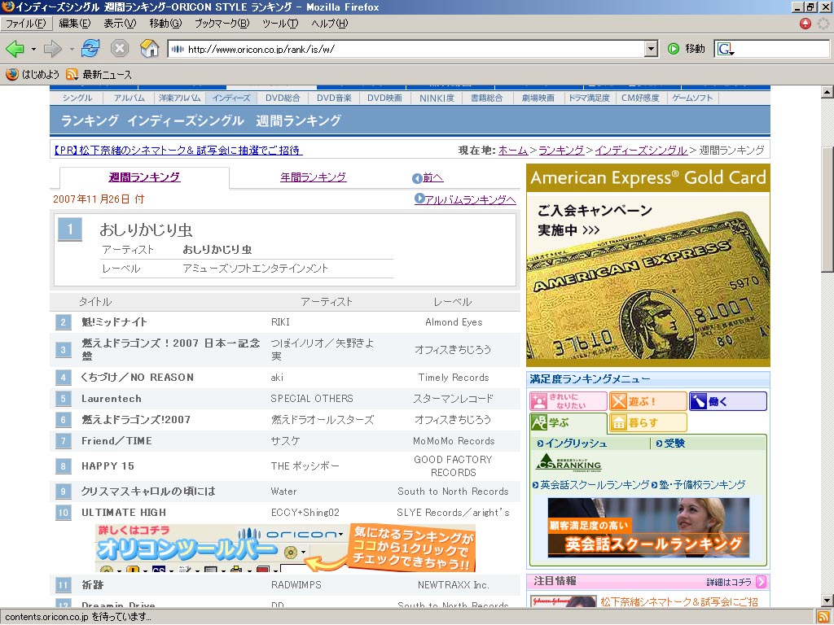Open the forward history dropdown arrow
The height and width of the screenshot is (625, 834).
(72, 50)
